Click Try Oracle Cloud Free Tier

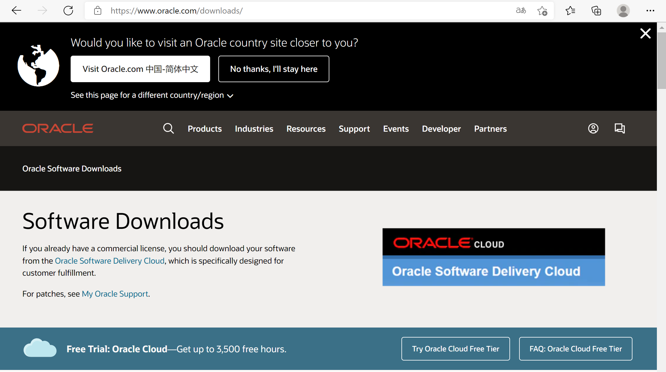pos(455,349)
